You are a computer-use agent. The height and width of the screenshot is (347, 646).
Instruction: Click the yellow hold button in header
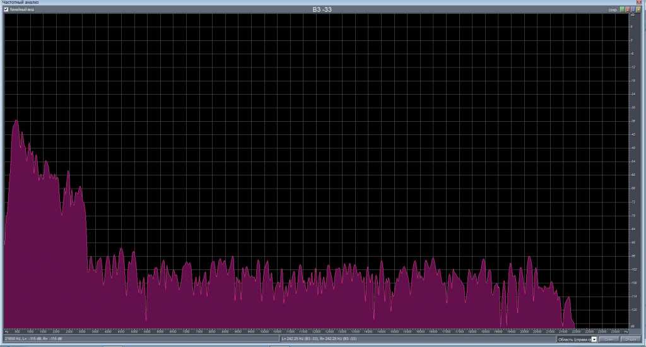638,9
